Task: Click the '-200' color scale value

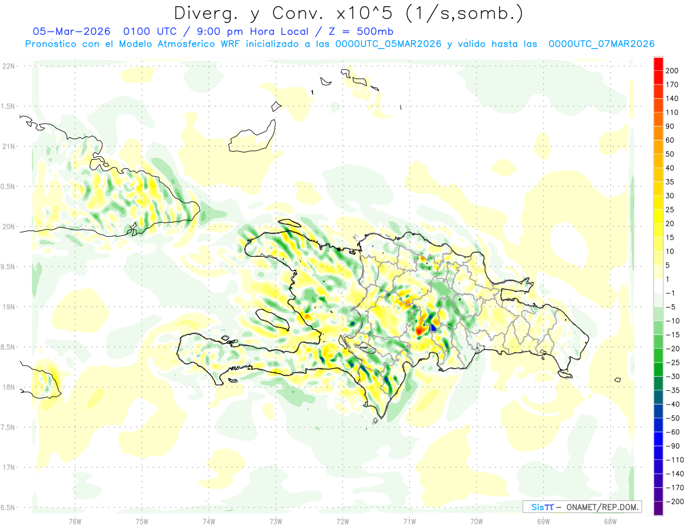Action: pos(674,501)
